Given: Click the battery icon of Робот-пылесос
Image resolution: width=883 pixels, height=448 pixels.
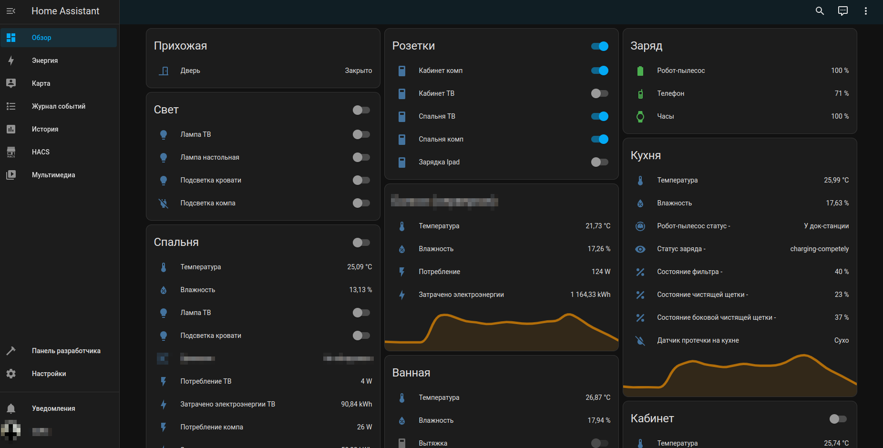Looking at the screenshot, I should pos(640,71).
